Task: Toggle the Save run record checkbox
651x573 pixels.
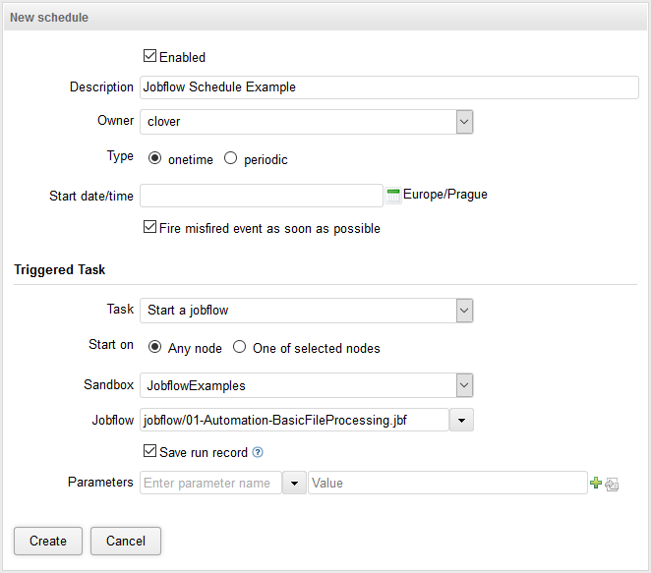Action: point(150,452)
